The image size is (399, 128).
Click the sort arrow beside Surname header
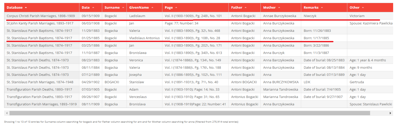[x=123, y=8]
